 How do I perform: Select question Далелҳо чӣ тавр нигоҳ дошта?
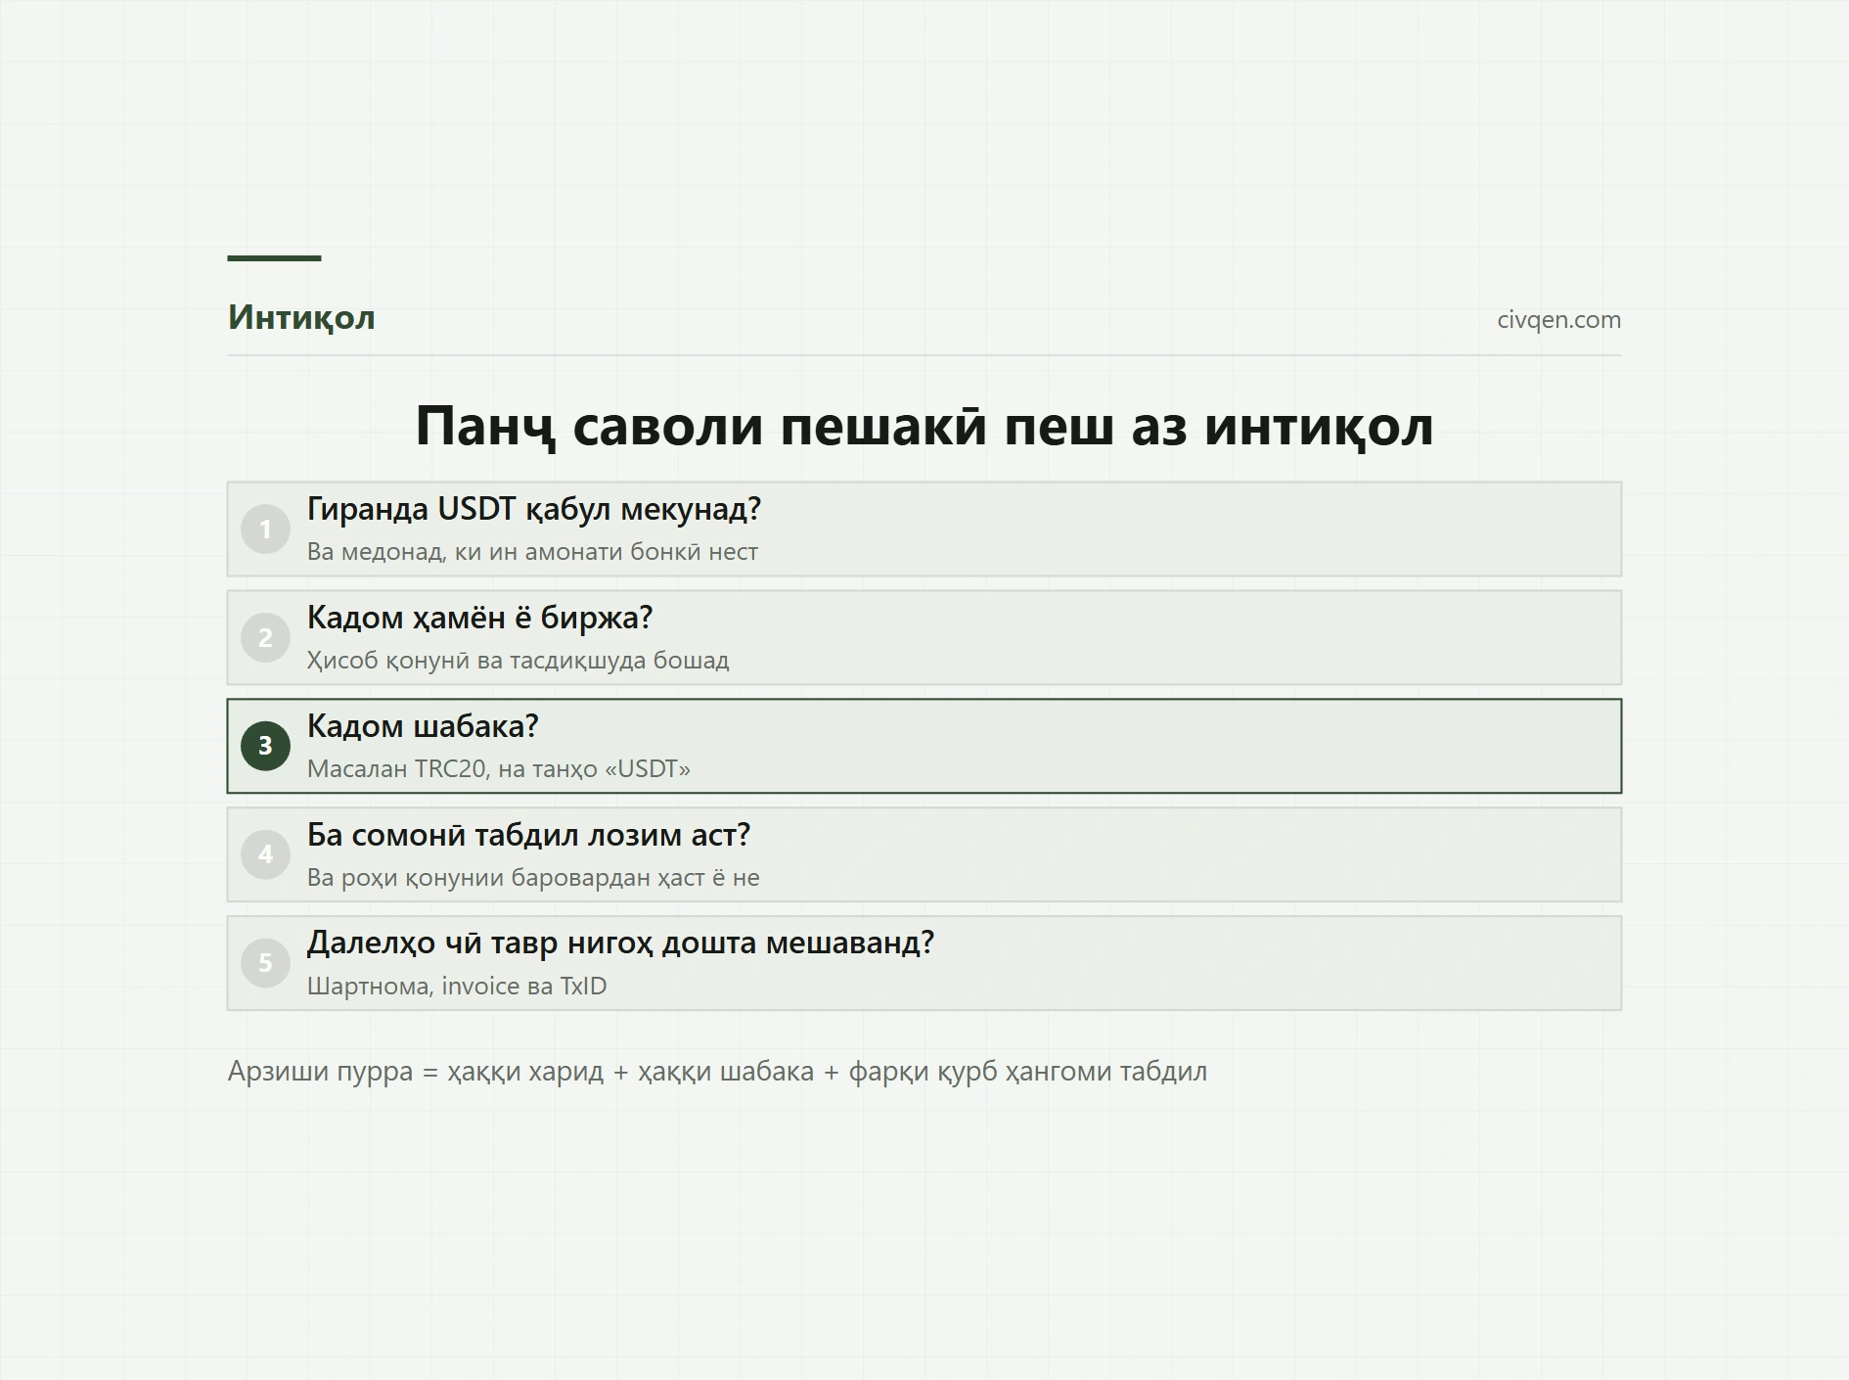click(620, 943)
